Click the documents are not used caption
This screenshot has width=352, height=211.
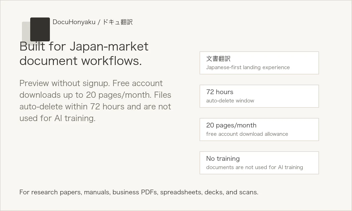point(254,167)
